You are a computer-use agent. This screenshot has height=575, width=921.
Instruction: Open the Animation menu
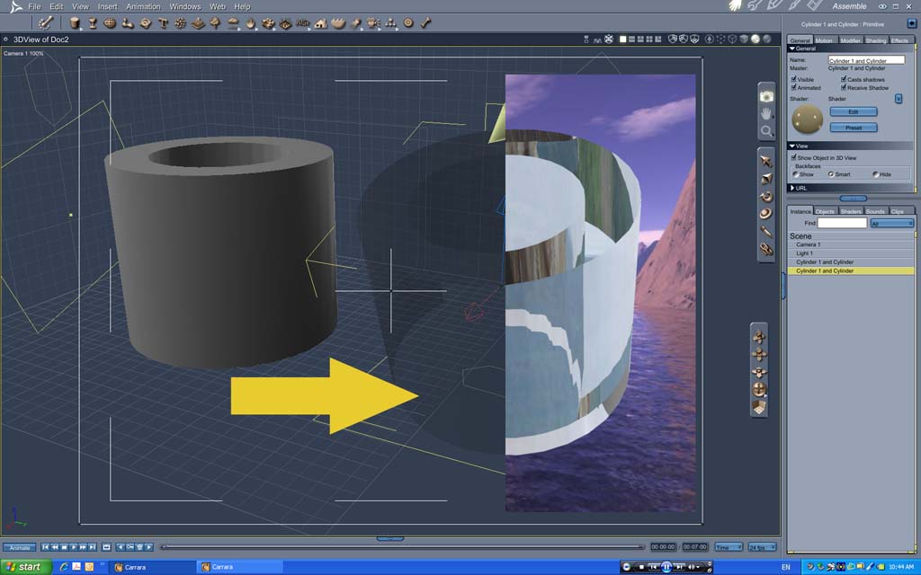tap(143, 6)
